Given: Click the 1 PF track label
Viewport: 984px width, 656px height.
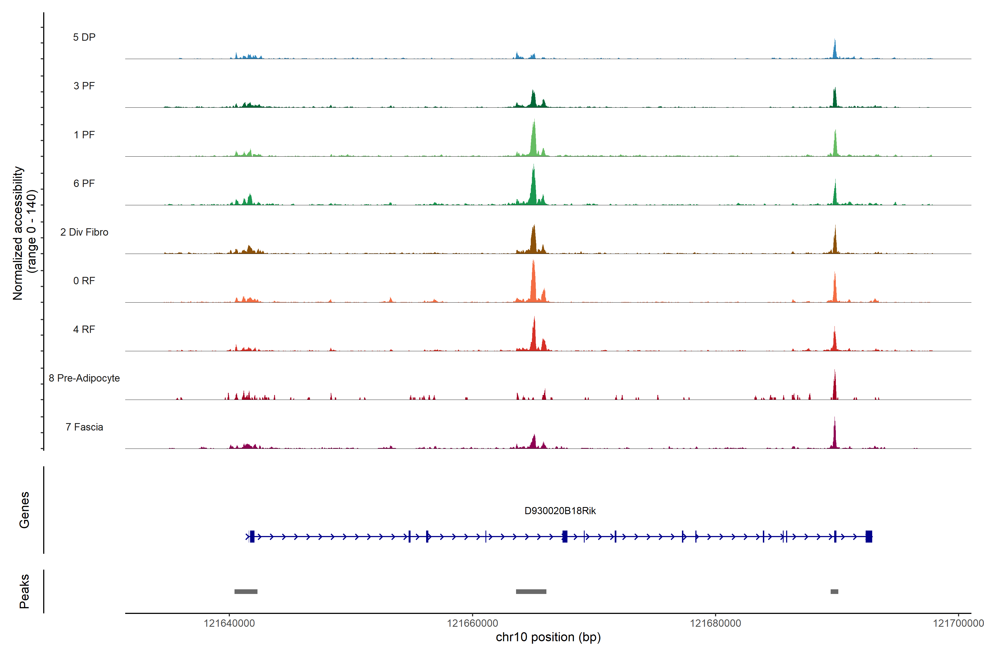Looking at the screenshot, I should click(x=84, y=135).
